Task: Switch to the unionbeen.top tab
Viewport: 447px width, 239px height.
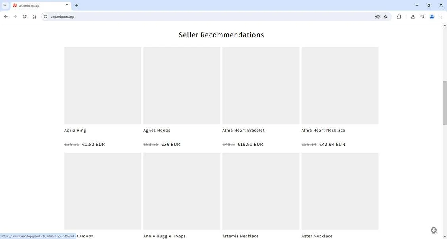Action: [x=40, y=6]
